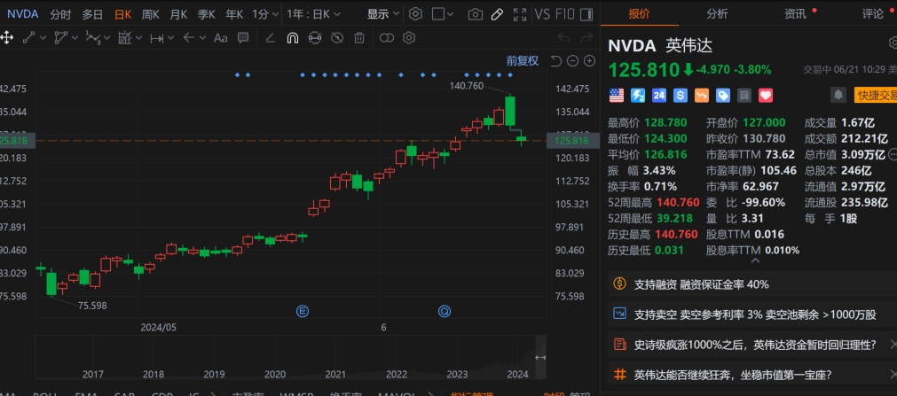897x396 pixels.
Task: Select the move/crosshair cursor tool
Action: click(7, 38)
